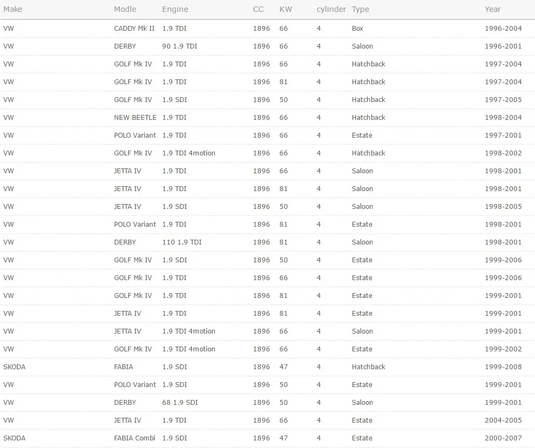535x448 pixels.
Task: Click Saloon in the 90 1.9 TDI row
Action: point(363,46)
